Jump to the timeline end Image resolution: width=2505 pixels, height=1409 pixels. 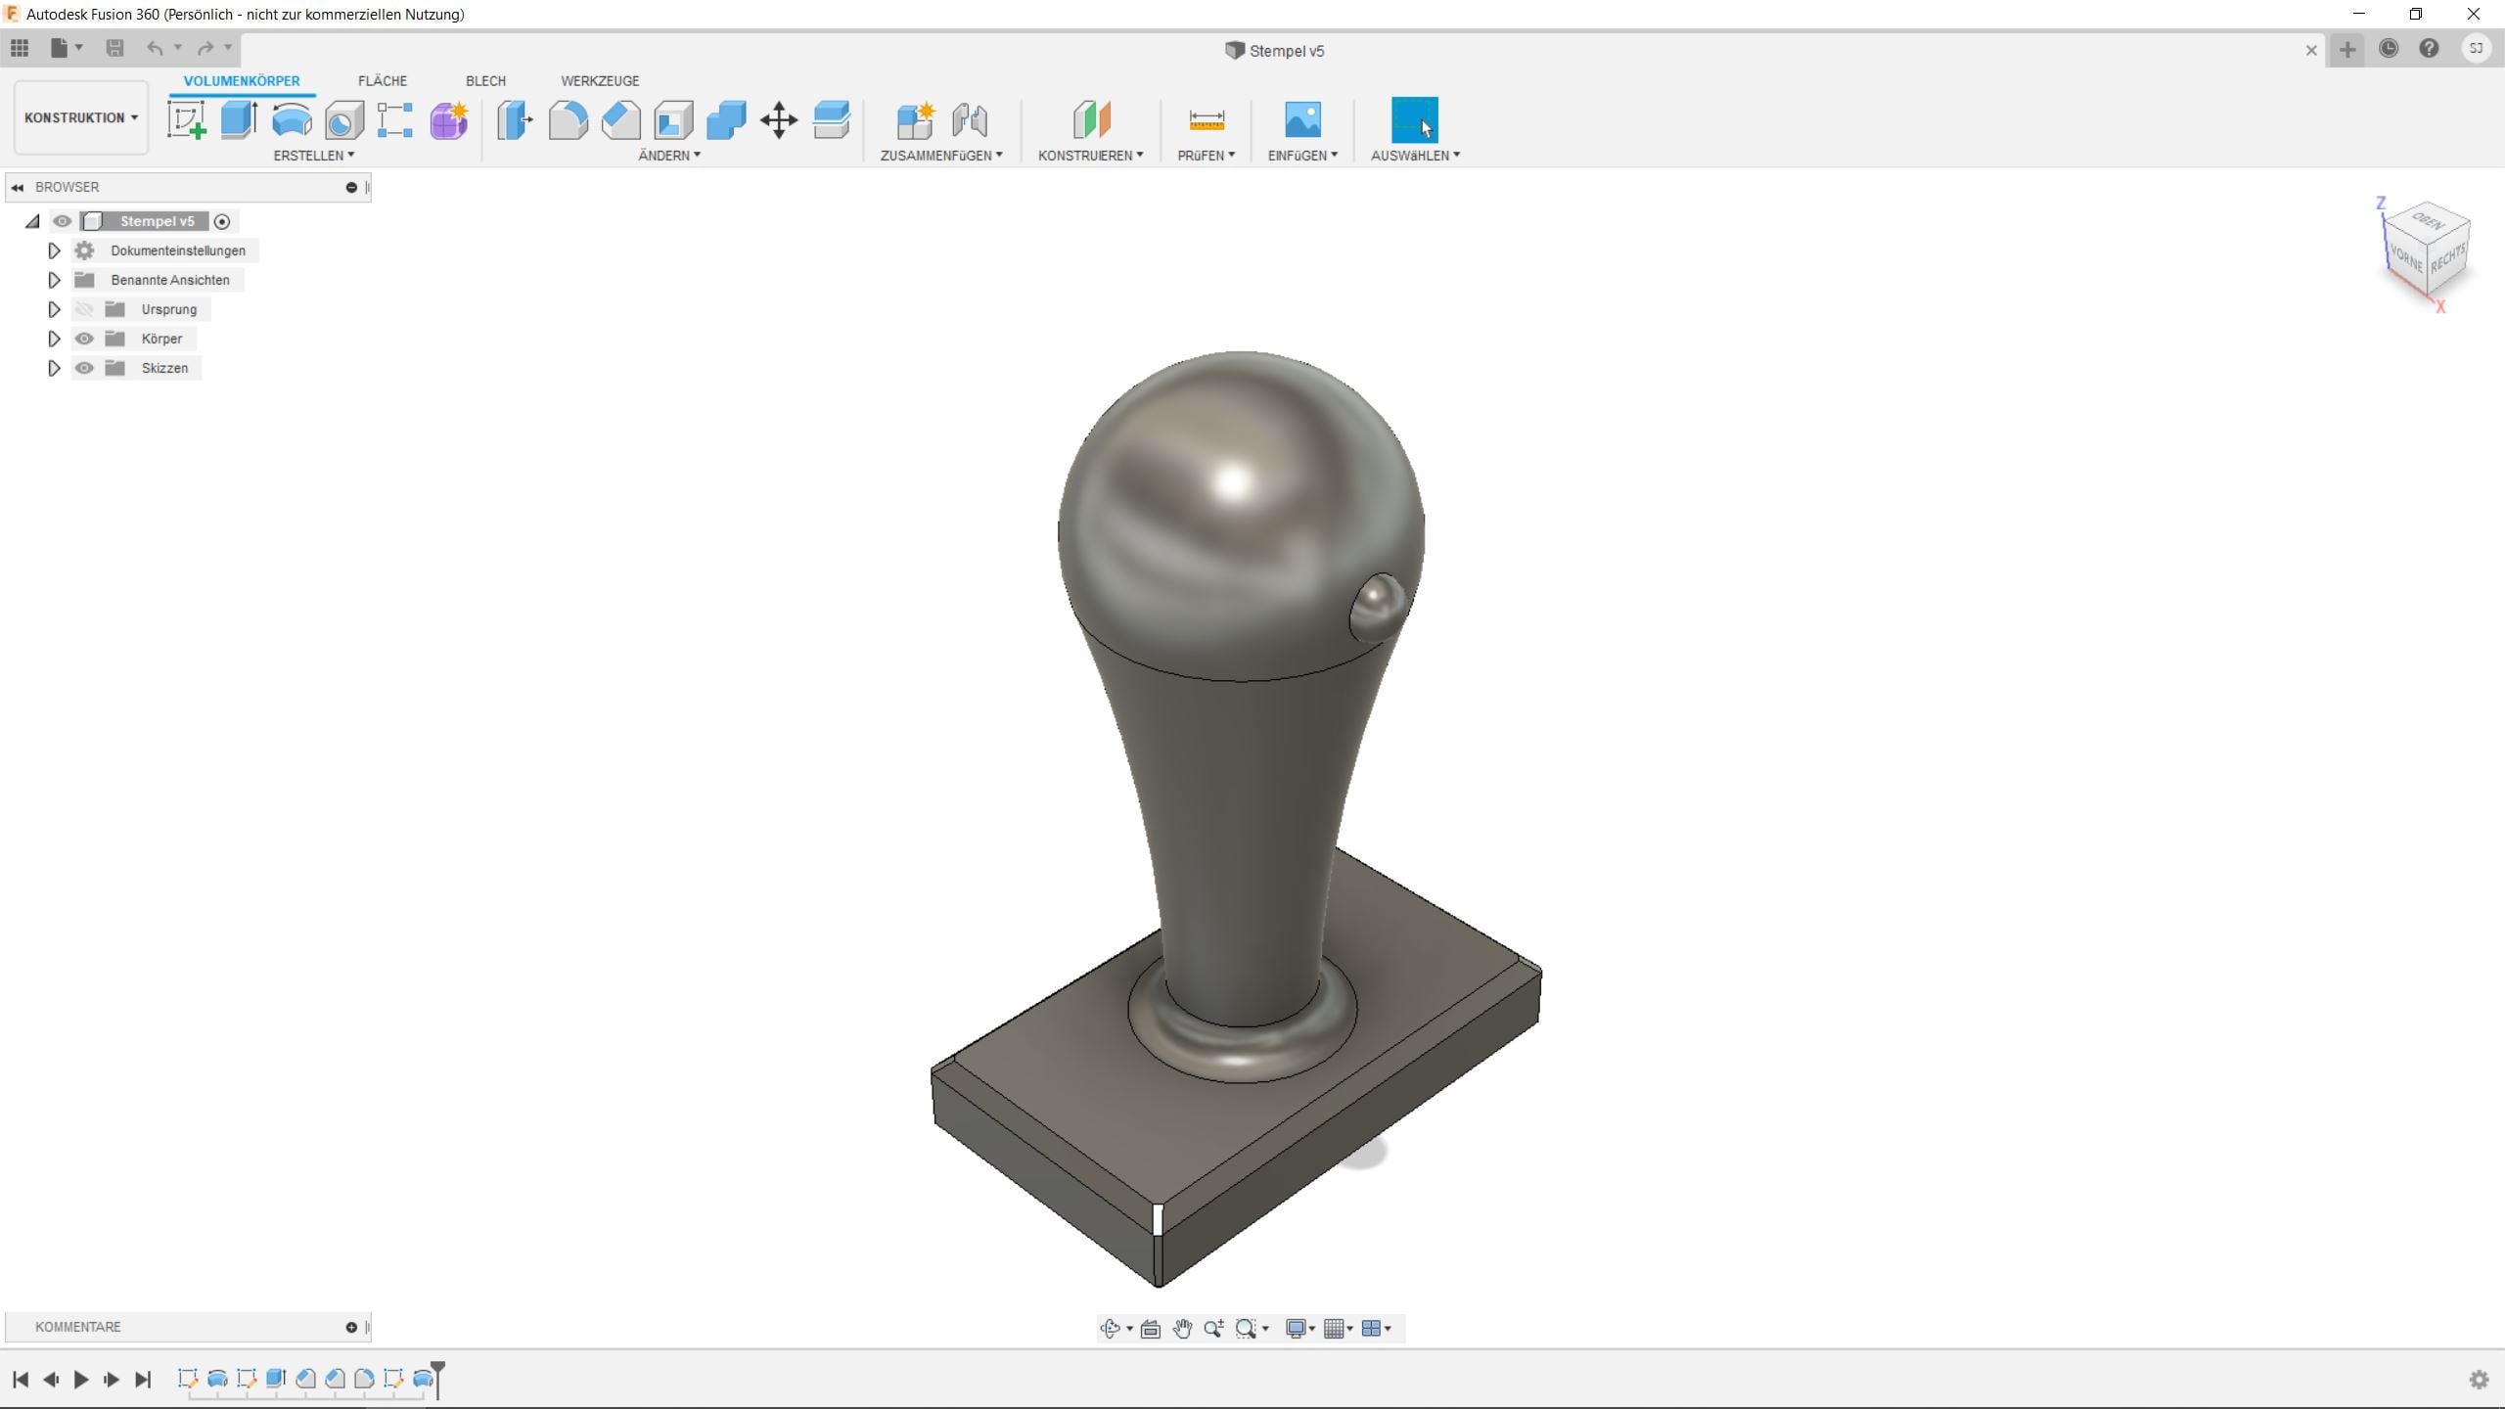143,1379
